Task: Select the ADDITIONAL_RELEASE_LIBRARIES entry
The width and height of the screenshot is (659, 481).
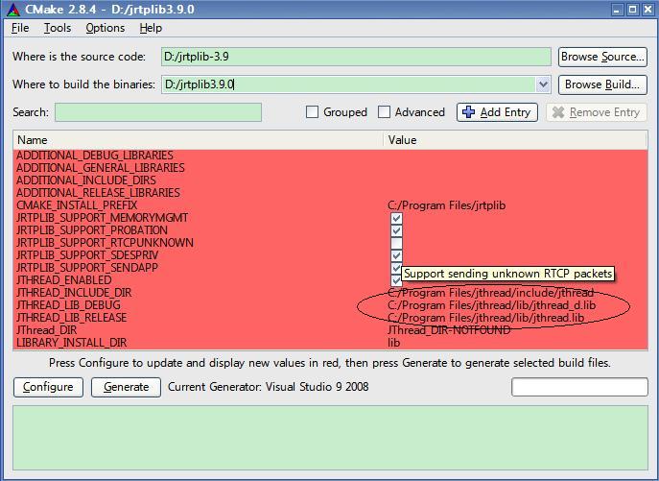Action: tap(98, 193)
